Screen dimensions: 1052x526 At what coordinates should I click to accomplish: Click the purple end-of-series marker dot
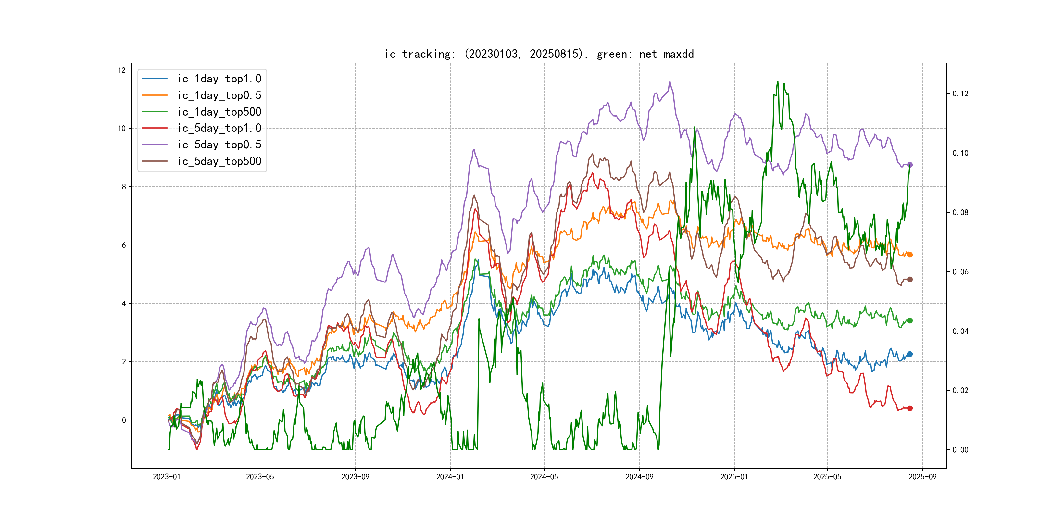point(910,165)
